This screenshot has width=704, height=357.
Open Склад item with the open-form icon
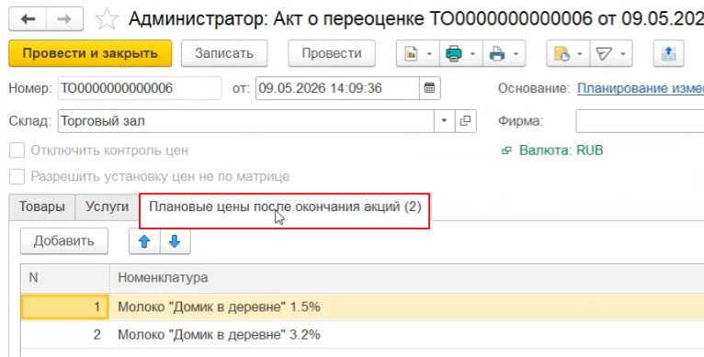[x=465, y=121]
